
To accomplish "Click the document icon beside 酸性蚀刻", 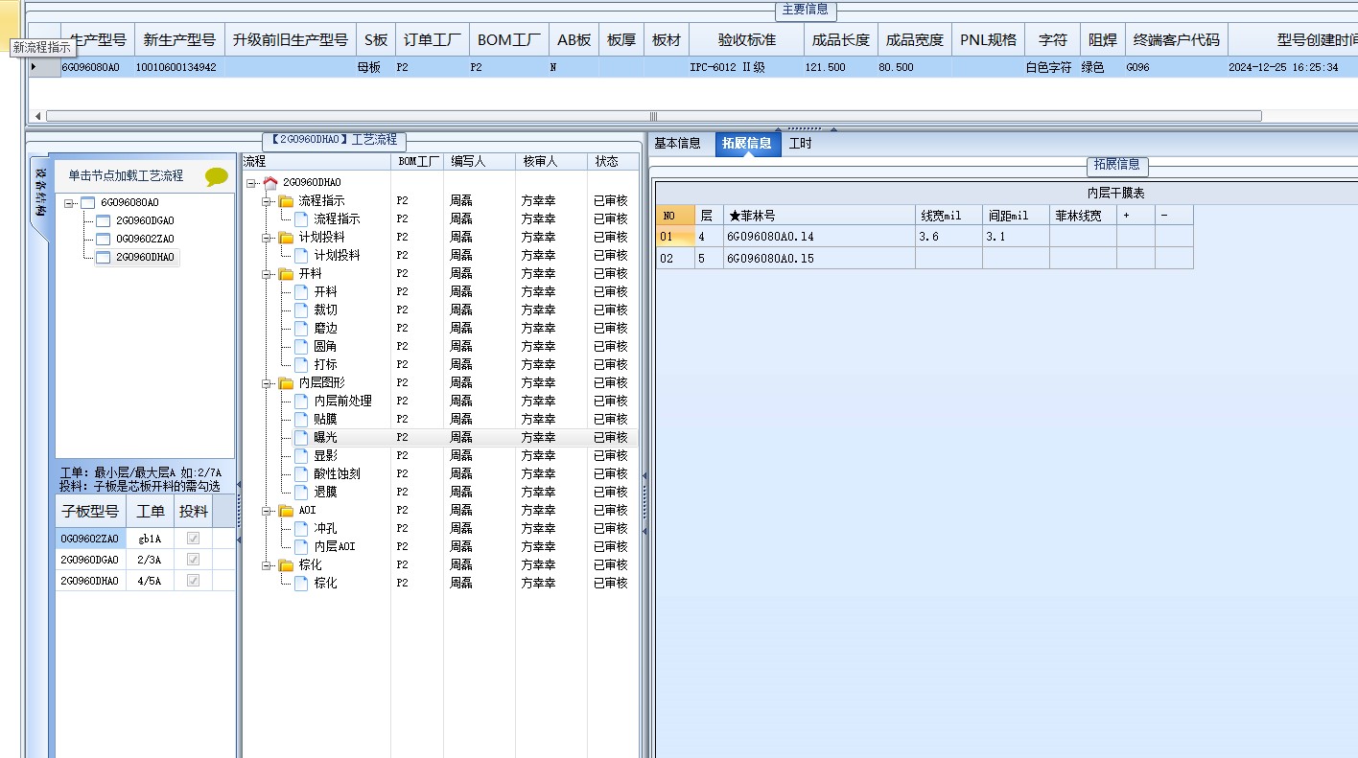I will pyautogui.click(x=301, y=473).
